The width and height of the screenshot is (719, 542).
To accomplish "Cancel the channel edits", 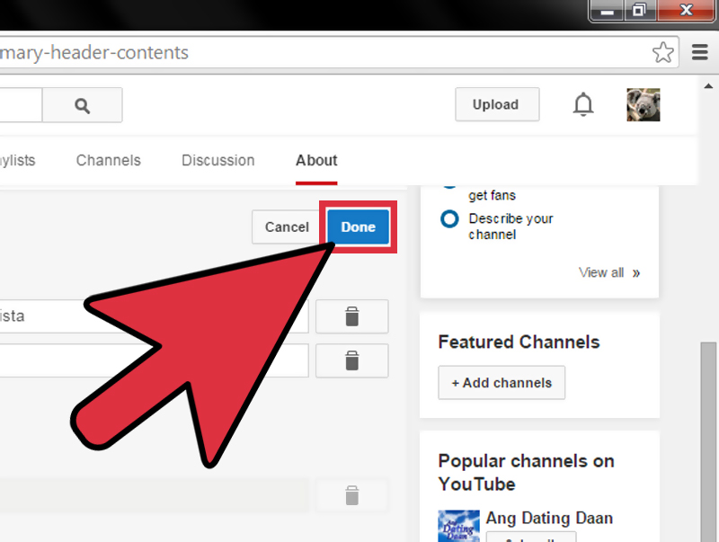I will [288, 227].
